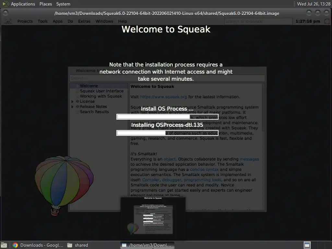
Task: Open the Applications menu in the panel
Action: 23,4
